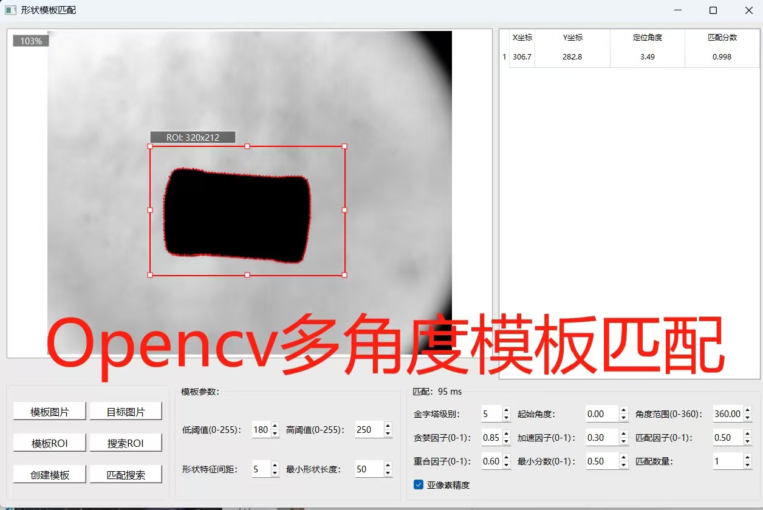This screenshot has width=763, height=510.
Task: Click the 形状模板匹配 window app icon
Action: pyautogui.click(x=10, y=10)
